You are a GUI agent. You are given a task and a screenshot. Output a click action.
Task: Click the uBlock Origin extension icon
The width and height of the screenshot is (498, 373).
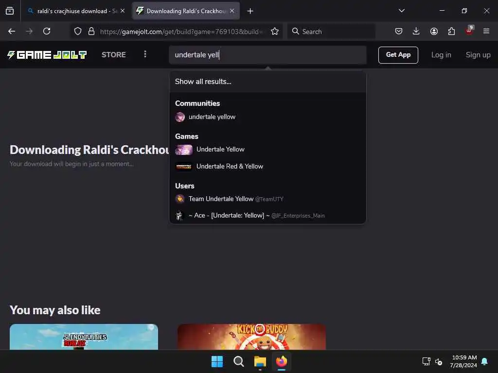coord(469,31)
